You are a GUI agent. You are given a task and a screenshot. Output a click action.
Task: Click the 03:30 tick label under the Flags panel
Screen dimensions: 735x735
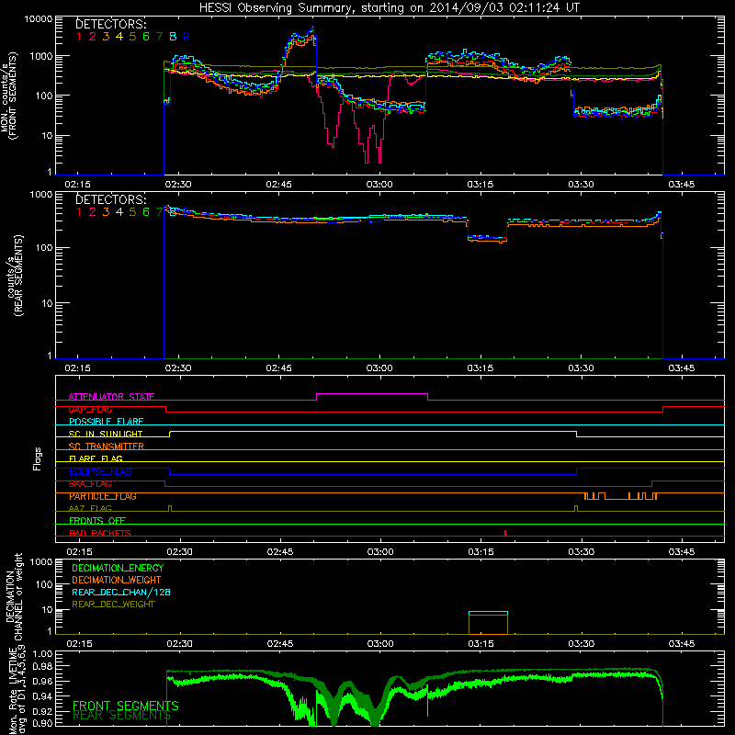pos(582,552)
